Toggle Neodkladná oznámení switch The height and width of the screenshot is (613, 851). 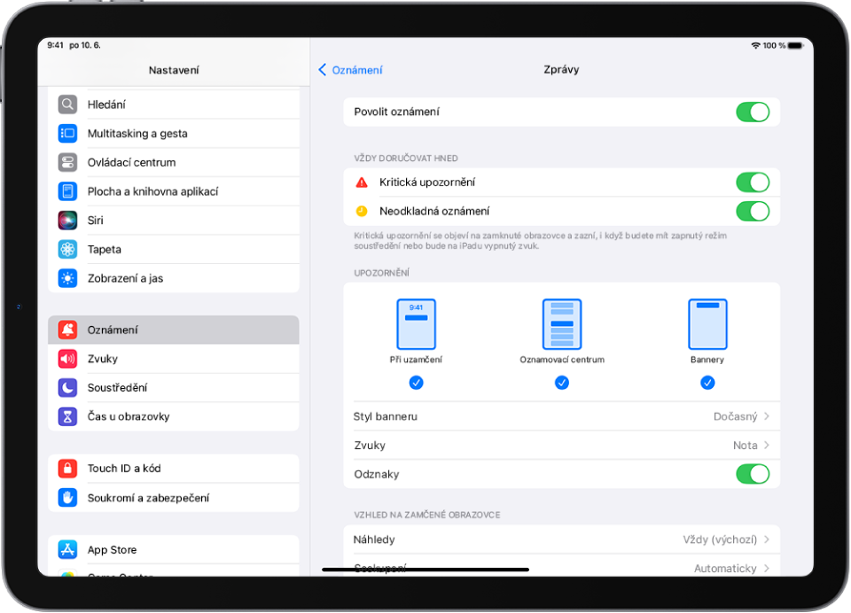[x=753, y=211]
